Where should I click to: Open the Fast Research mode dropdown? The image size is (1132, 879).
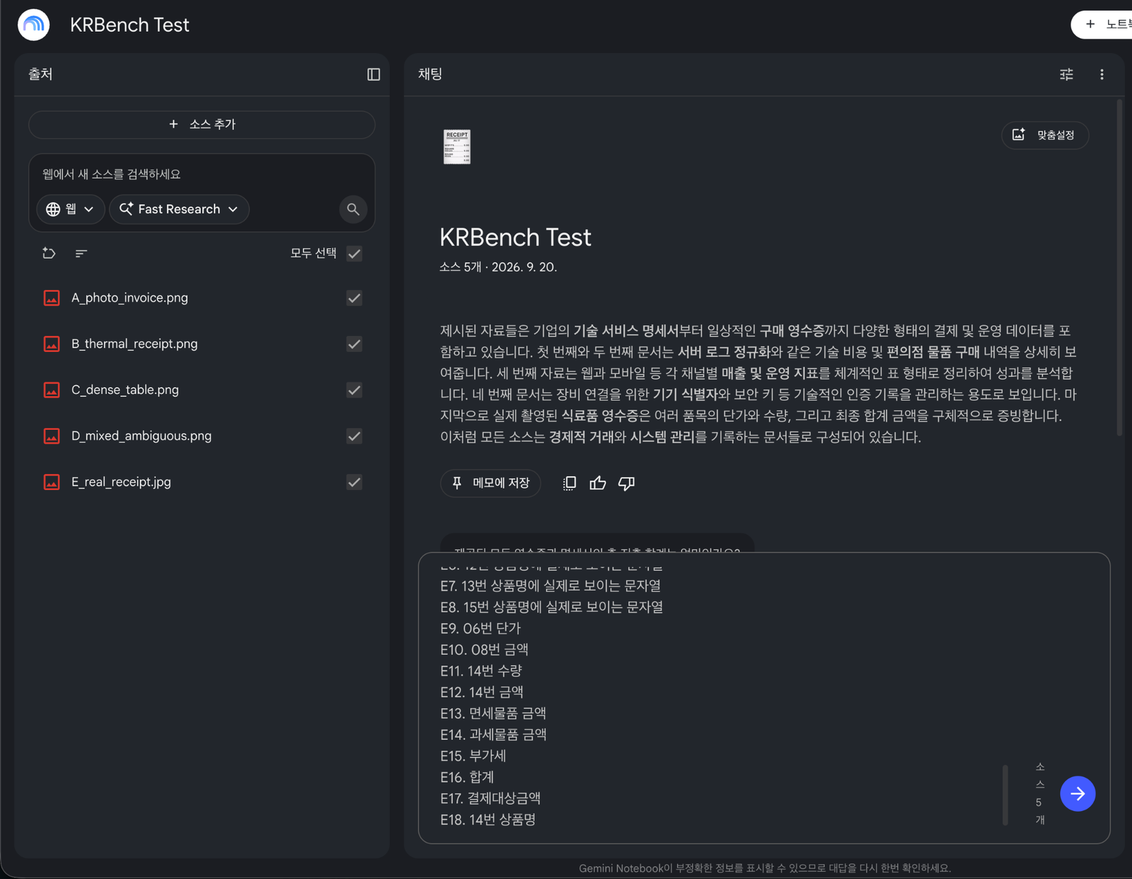179,209
